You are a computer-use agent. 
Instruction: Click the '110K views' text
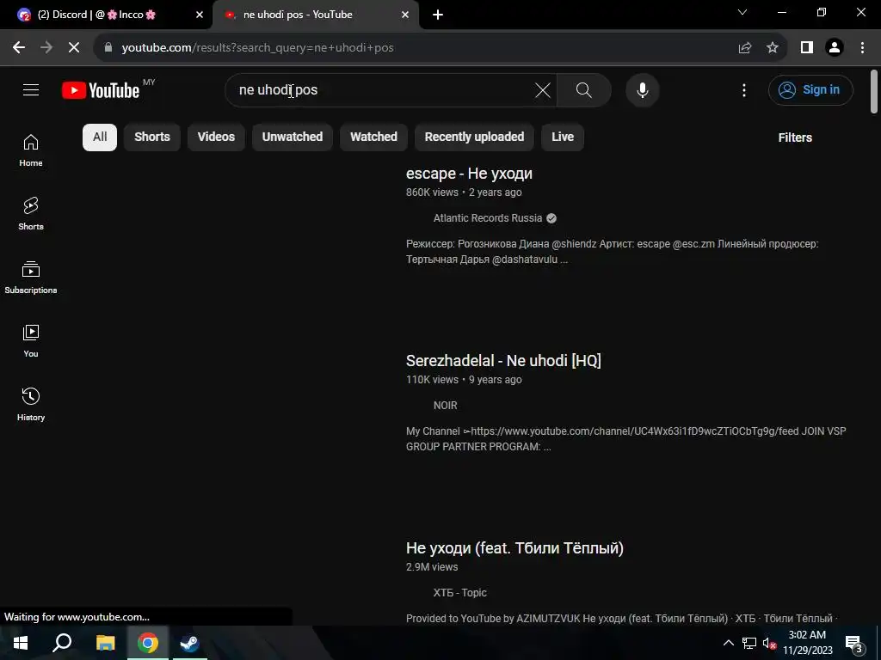point(432,380)
